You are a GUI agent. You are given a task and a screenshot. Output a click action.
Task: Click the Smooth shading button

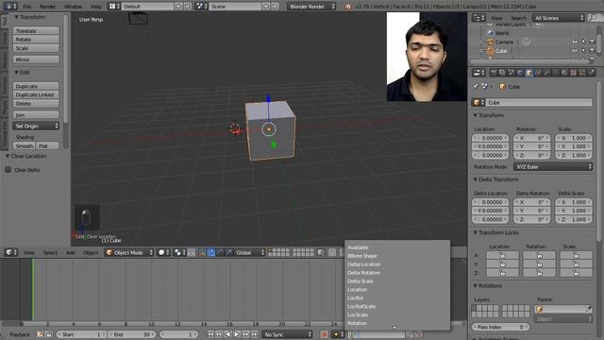click(24, 146)
